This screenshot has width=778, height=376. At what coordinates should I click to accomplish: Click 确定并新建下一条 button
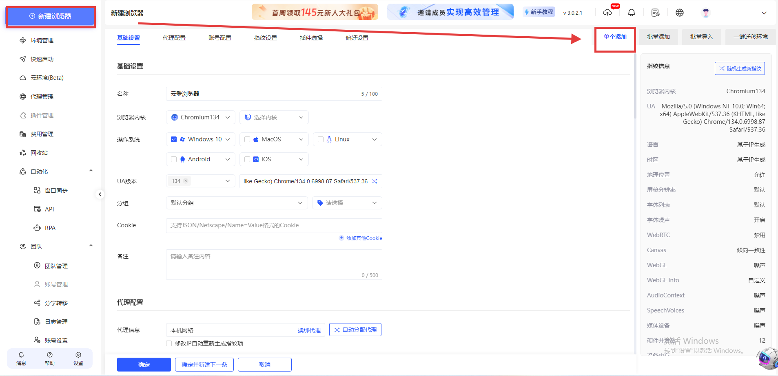[204, 364]
